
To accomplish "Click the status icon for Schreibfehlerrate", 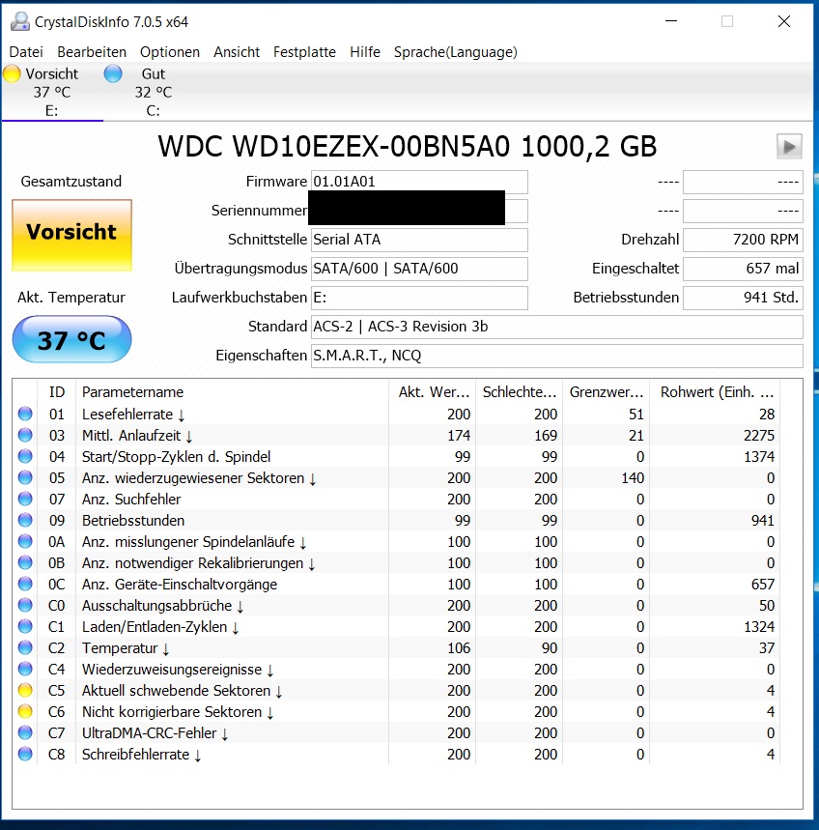I will pyautogui.click(x=25, y=754).
